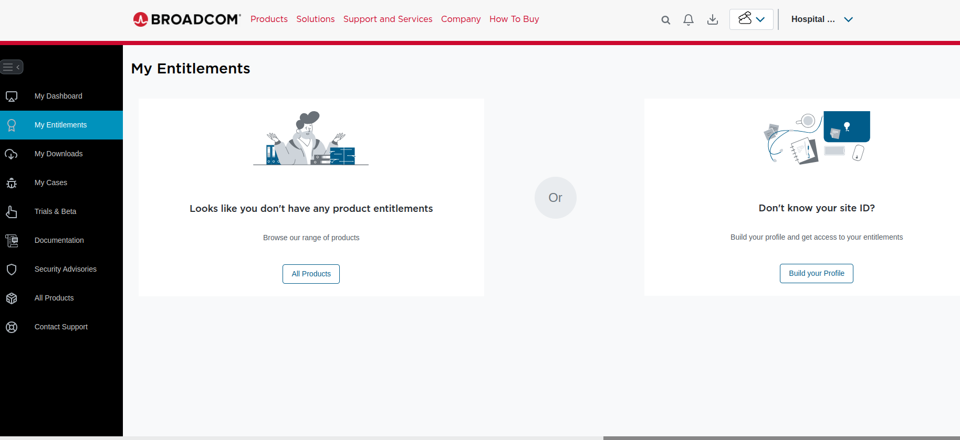
Task: Select My Entitlements sidebar label
Action: [60, 125]
